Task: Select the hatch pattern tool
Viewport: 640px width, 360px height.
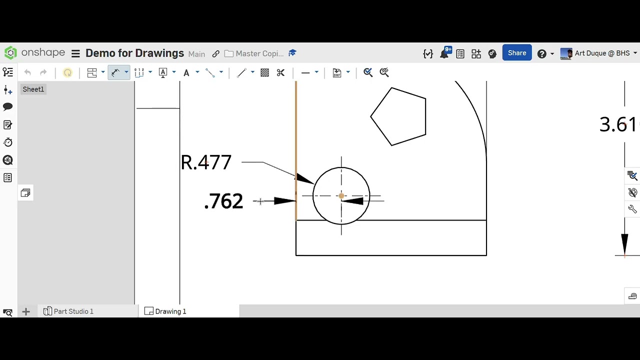Action: [x=265, y=72]
